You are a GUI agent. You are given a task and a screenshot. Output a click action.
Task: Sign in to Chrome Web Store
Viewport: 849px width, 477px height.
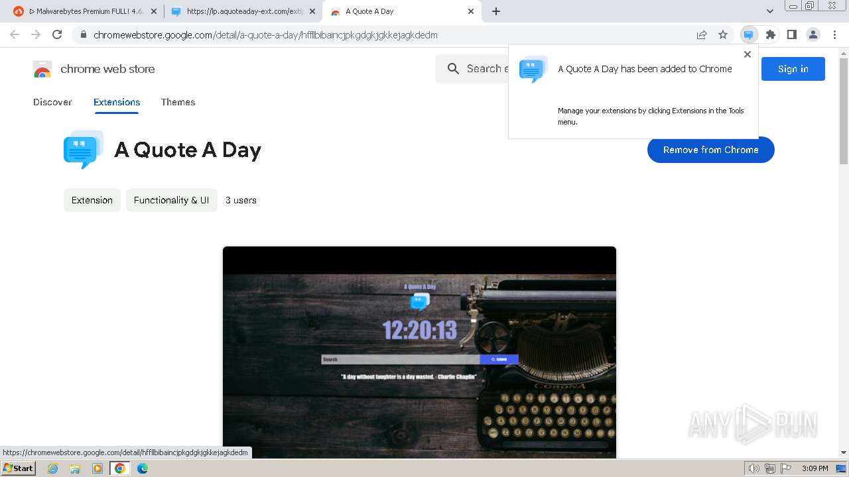(793, 69)
